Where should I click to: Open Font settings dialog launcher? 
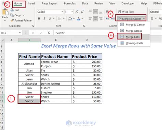point(84,26)
